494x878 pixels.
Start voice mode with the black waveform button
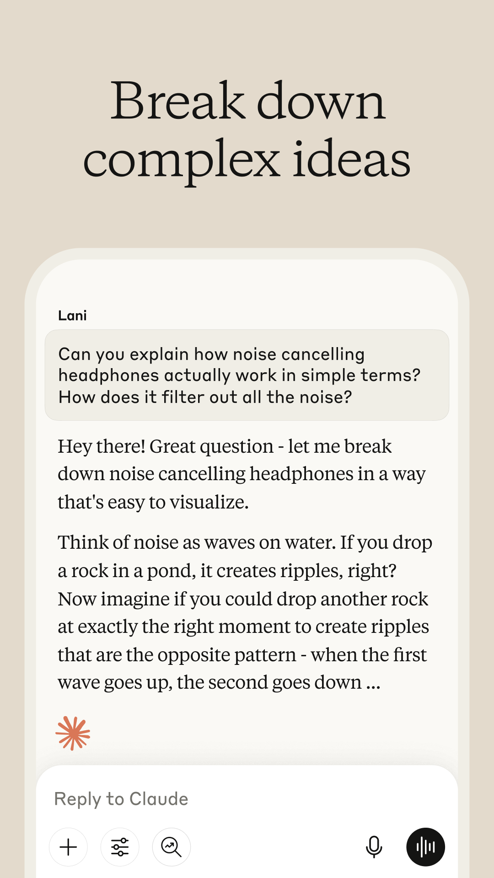[x=425, y=847]
